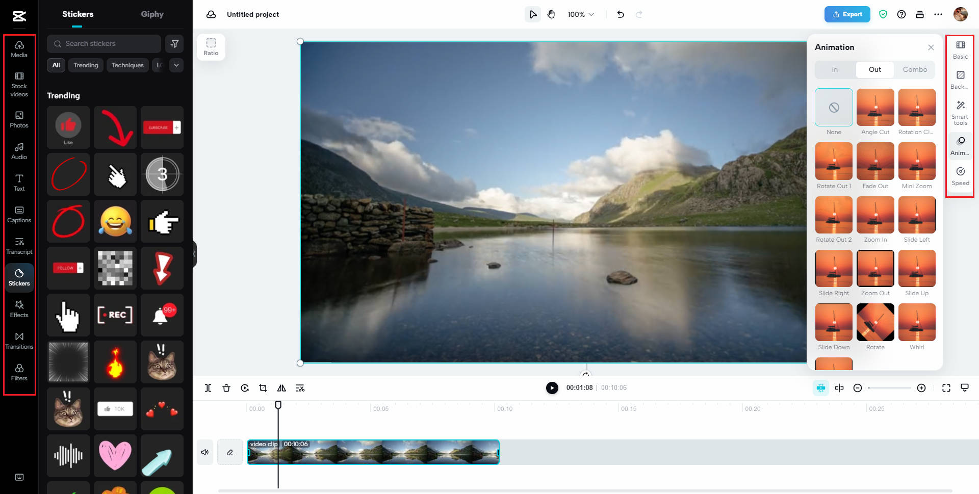Click the Export button
The image size is (979, 494).
847,14
